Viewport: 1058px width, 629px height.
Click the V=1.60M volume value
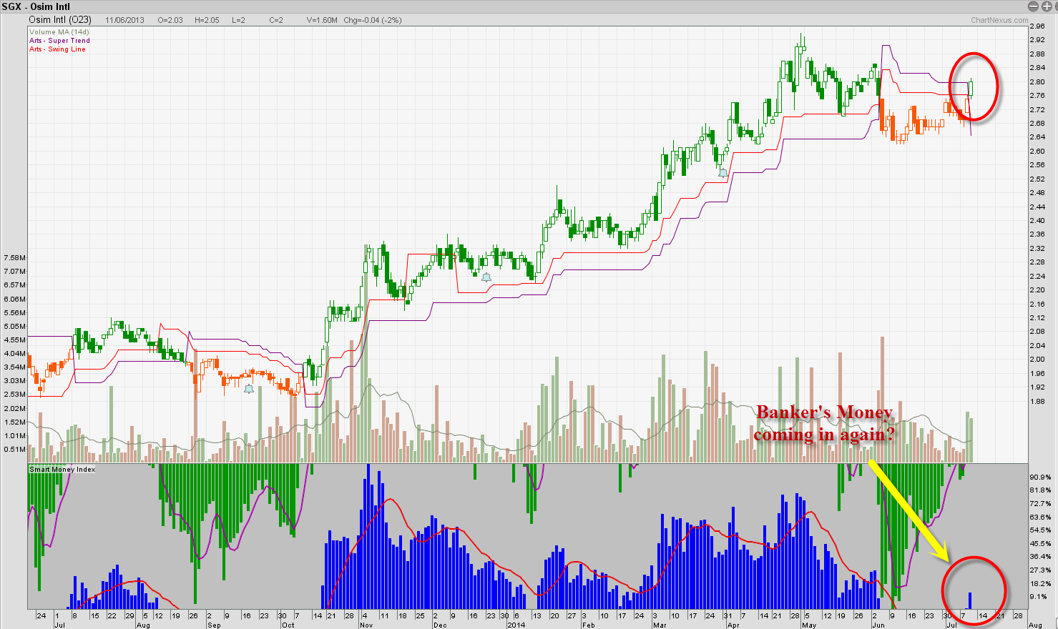(322, 20)
